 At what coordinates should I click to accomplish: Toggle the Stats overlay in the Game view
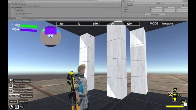coord(180,20)
